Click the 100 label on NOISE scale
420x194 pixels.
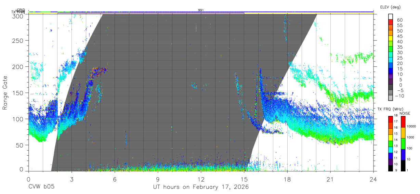(x=409, y=148)
